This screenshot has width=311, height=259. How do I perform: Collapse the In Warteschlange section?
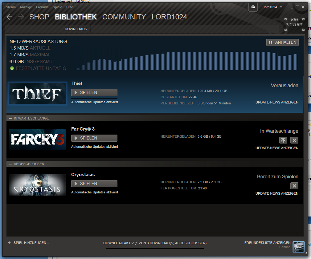(x=10, y=118)
